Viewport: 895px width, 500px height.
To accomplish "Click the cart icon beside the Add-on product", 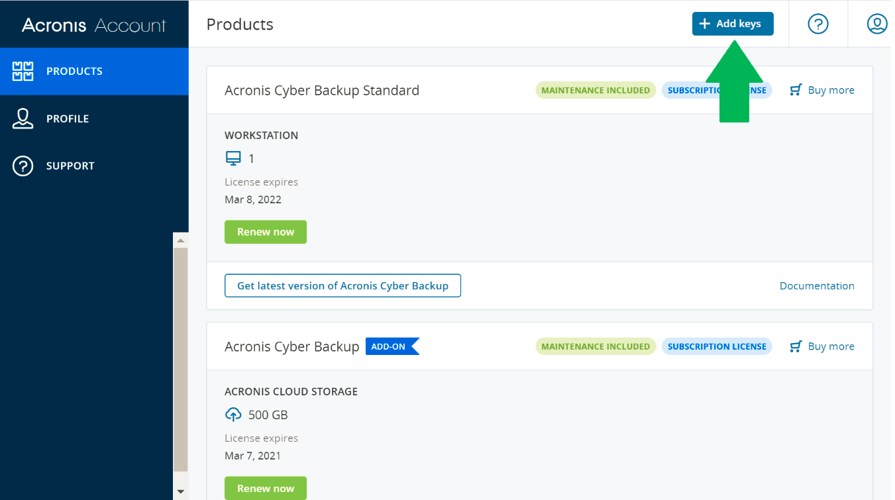I will coord(796,346).
